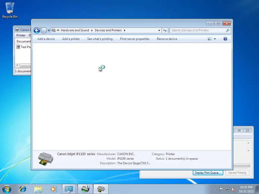Open Printer menu in Canon queue window
Viewport: 259px width, 194px height.
(x=21, y=35)
